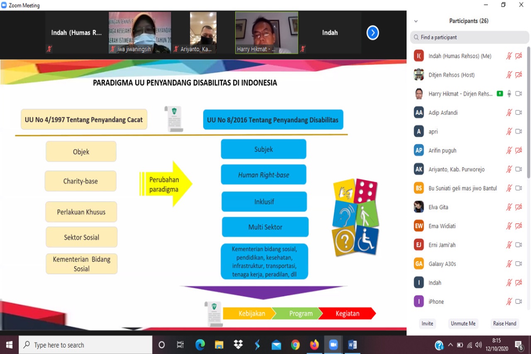
Task: Click the Invite button
Action: click(x=427, y=324)
